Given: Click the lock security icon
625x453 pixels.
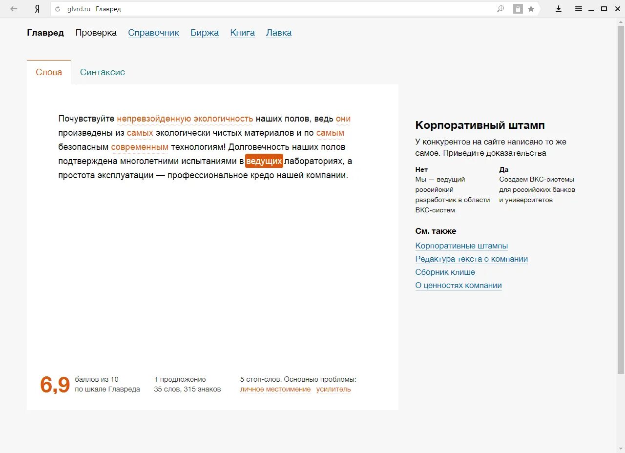Looking at the screenshot, I should click(518, 9).
